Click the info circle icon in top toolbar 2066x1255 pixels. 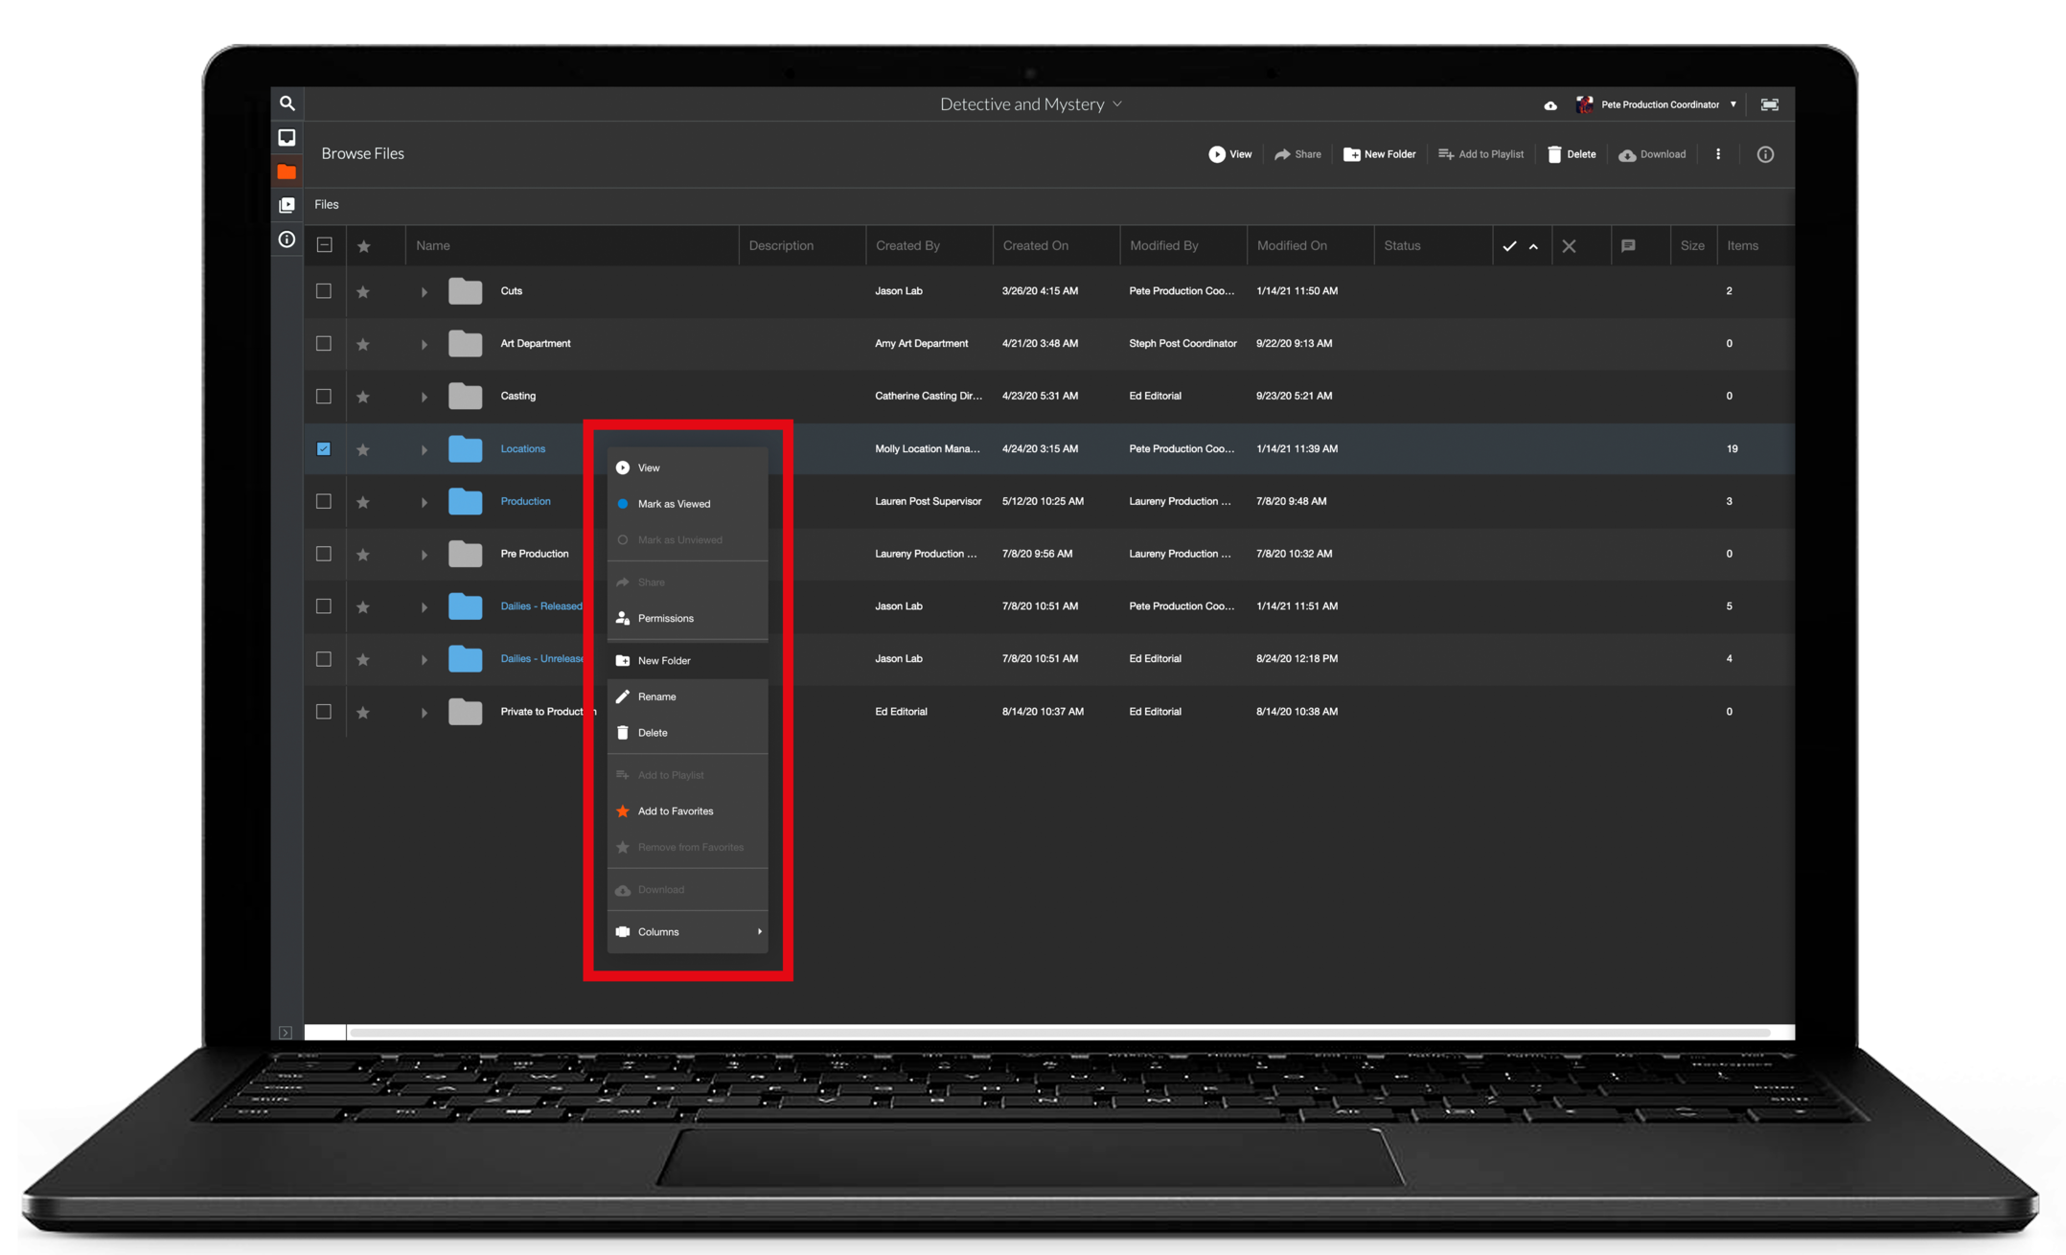(x=1765, y=154)
